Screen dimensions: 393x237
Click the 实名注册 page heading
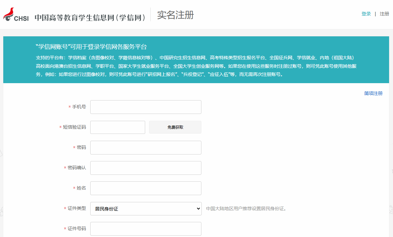pyautogui.click(x=175, y=15)
